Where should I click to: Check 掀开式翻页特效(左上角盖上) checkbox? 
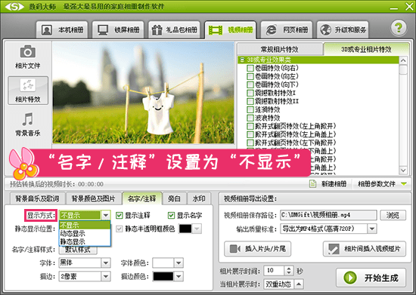point(250,134)
